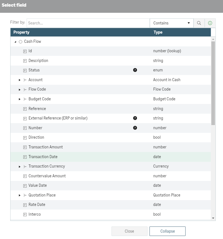
Task: Click the property icon next to Direction
Action: click(25, 138)
